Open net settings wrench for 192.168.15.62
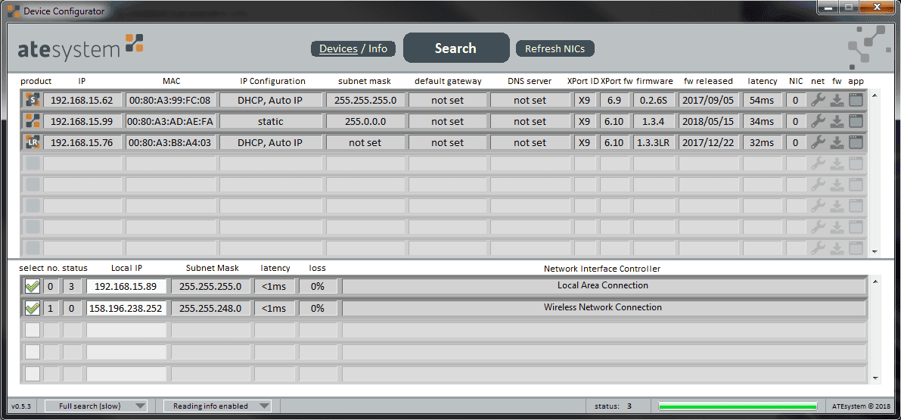 (x=818, y=100)
